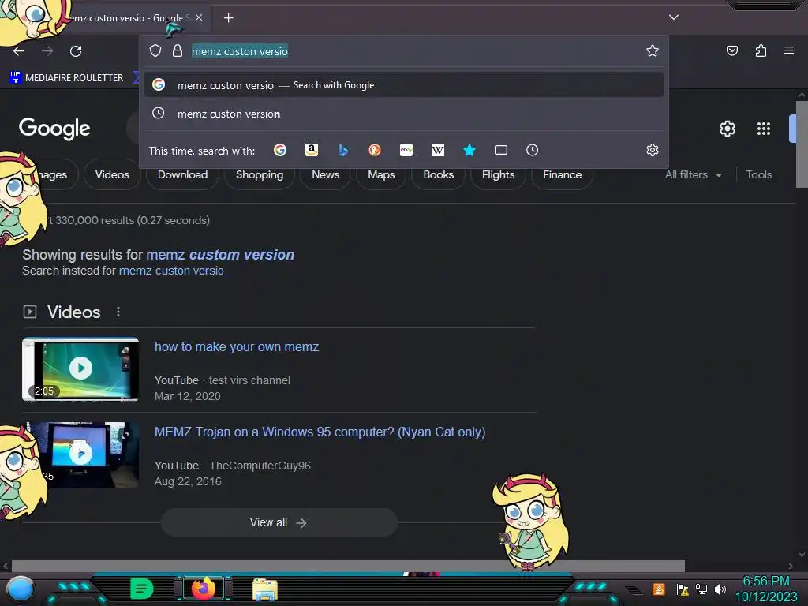Search open tabs icon
808x606 pixels.
pos(501,150)
